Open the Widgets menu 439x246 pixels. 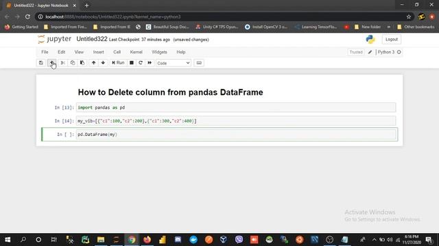tap(159, 52)
